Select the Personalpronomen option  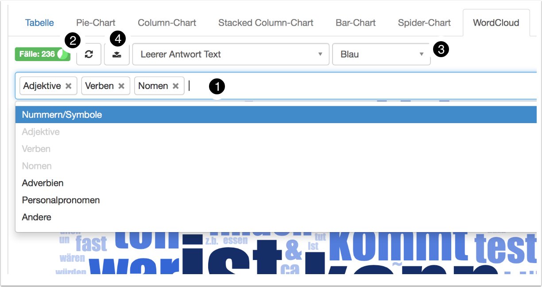point(61,200)
